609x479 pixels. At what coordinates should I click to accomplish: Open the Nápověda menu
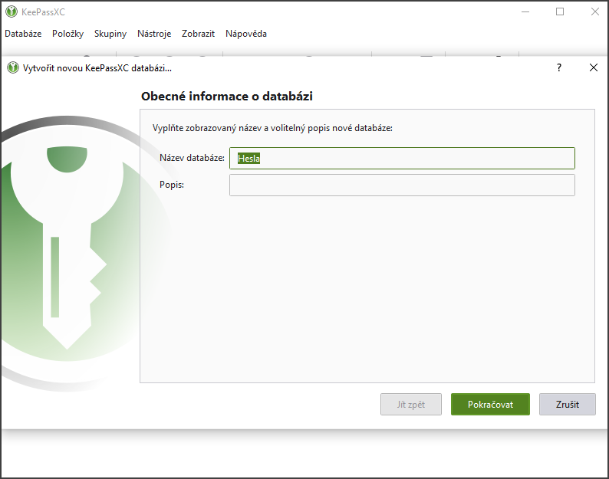(x=245, y=34)
